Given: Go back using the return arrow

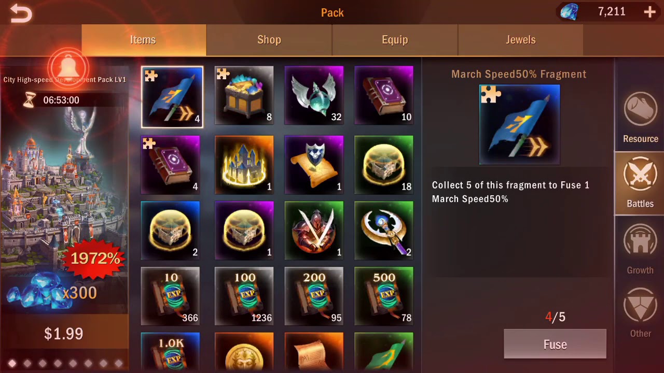Looking at the screenshot, I should (21, 13).
